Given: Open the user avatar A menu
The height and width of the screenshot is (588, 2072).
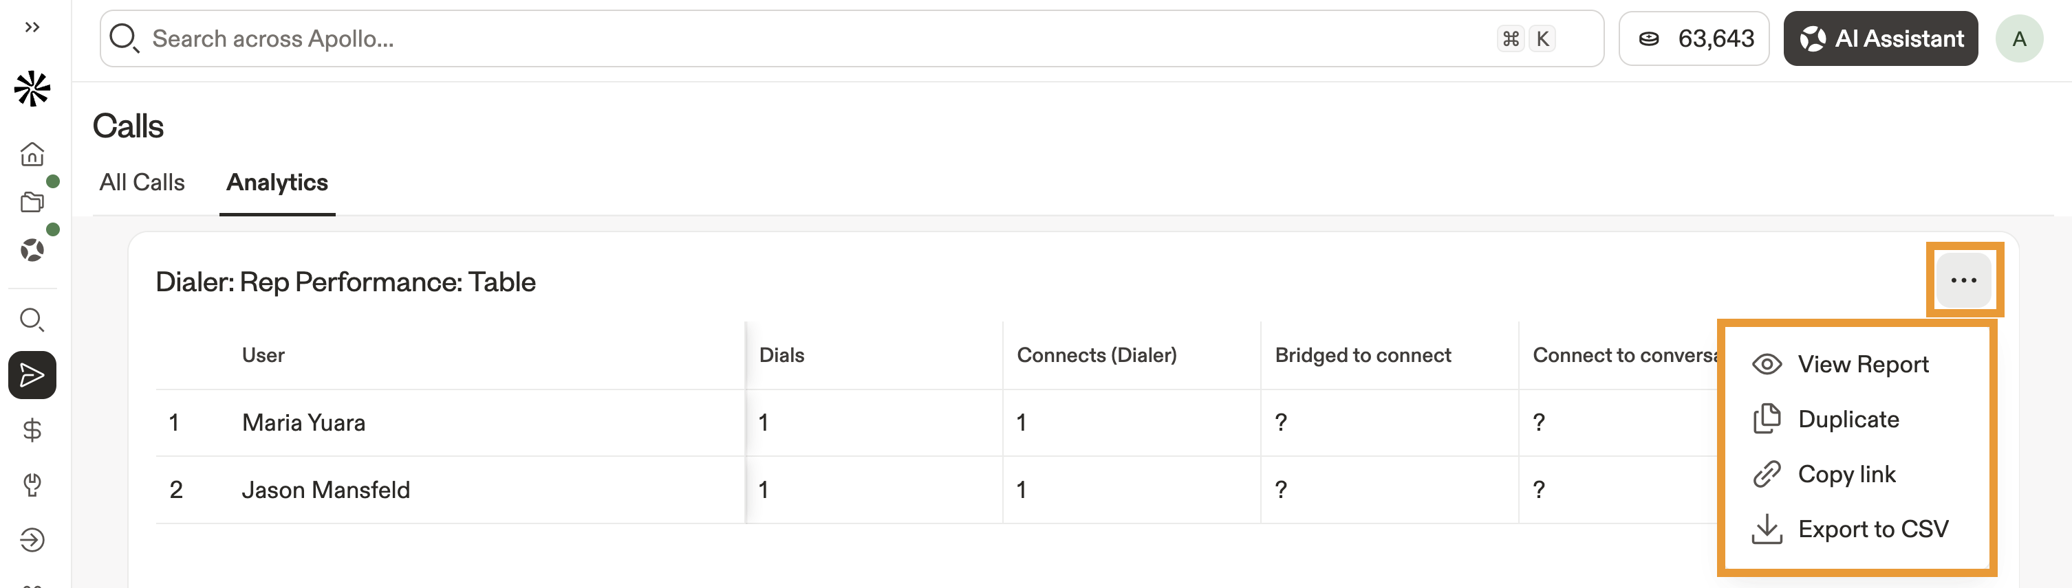Looking at the screenshot, I should click(x=2019, y=38).
